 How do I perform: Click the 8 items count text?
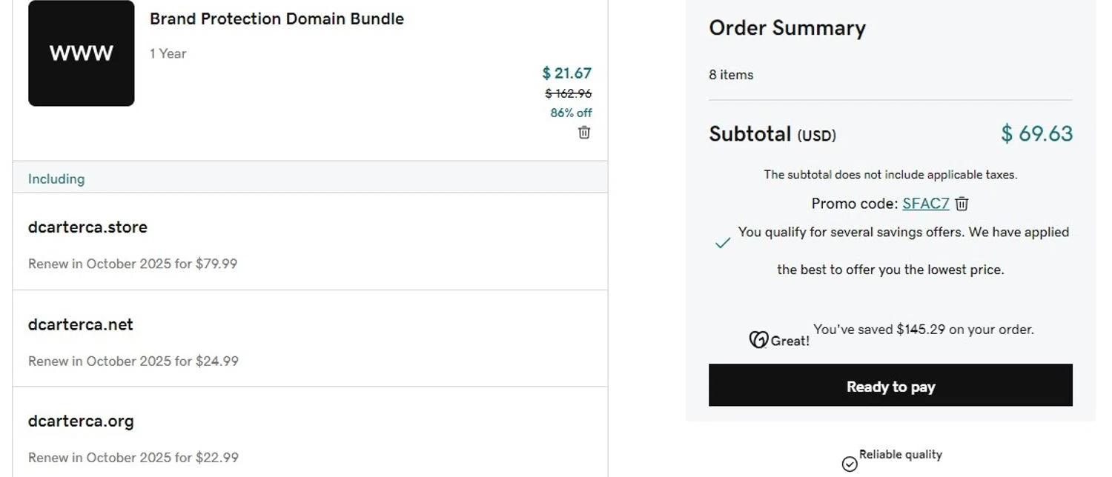coord(731,75)
